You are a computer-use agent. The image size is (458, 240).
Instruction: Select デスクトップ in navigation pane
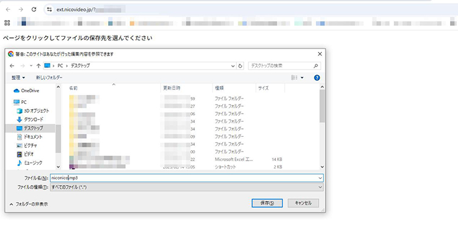[30, 128]
